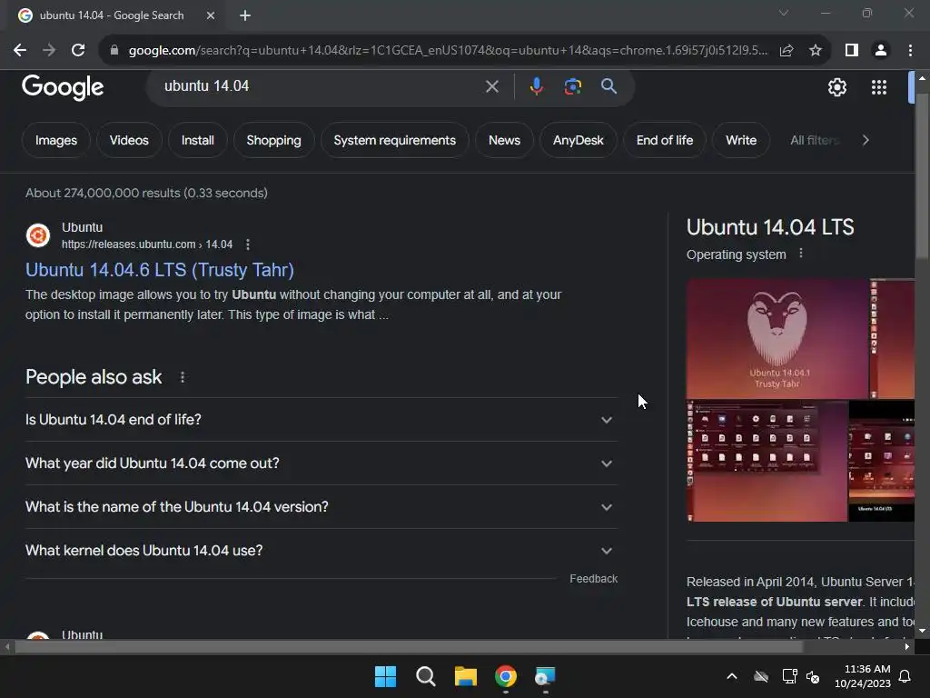Click the browser address bar
Viewport: 930px width, 698px height.
pyautogui.click(x=448, y=51)
